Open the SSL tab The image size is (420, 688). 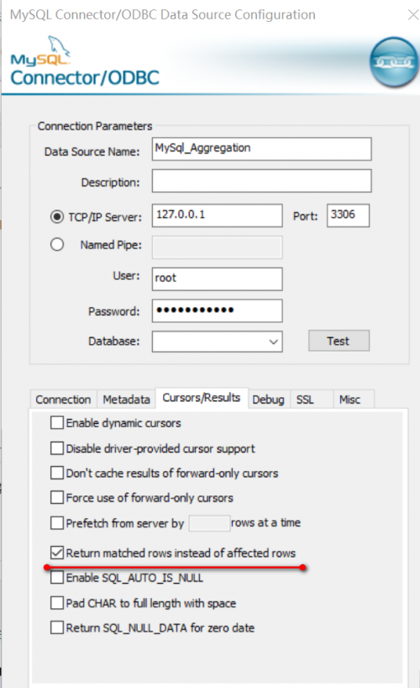(312, 400)
